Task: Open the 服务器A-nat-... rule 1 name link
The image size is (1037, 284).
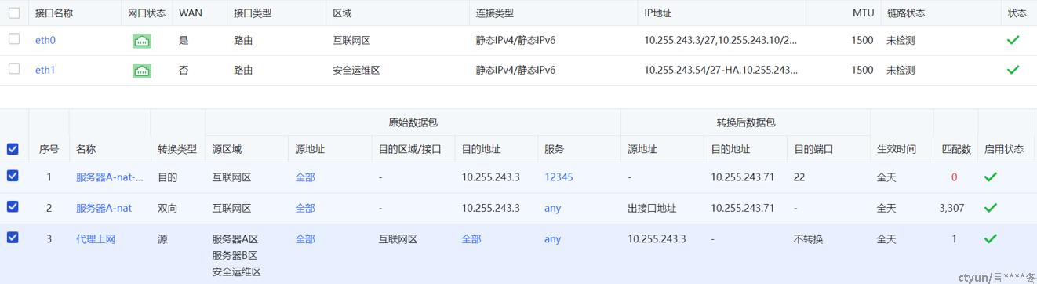Action: click(x=110, y=177)
